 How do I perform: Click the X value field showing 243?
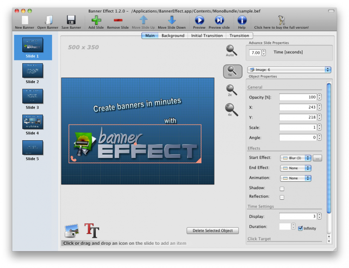point(298,107)
